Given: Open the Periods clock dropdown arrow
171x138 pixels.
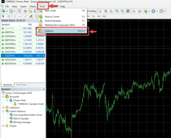Looking at the screenshot, I should pyautogui.click(x=157, y=11).
